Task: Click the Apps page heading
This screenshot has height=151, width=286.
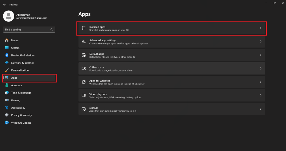Action: [84, 14]
